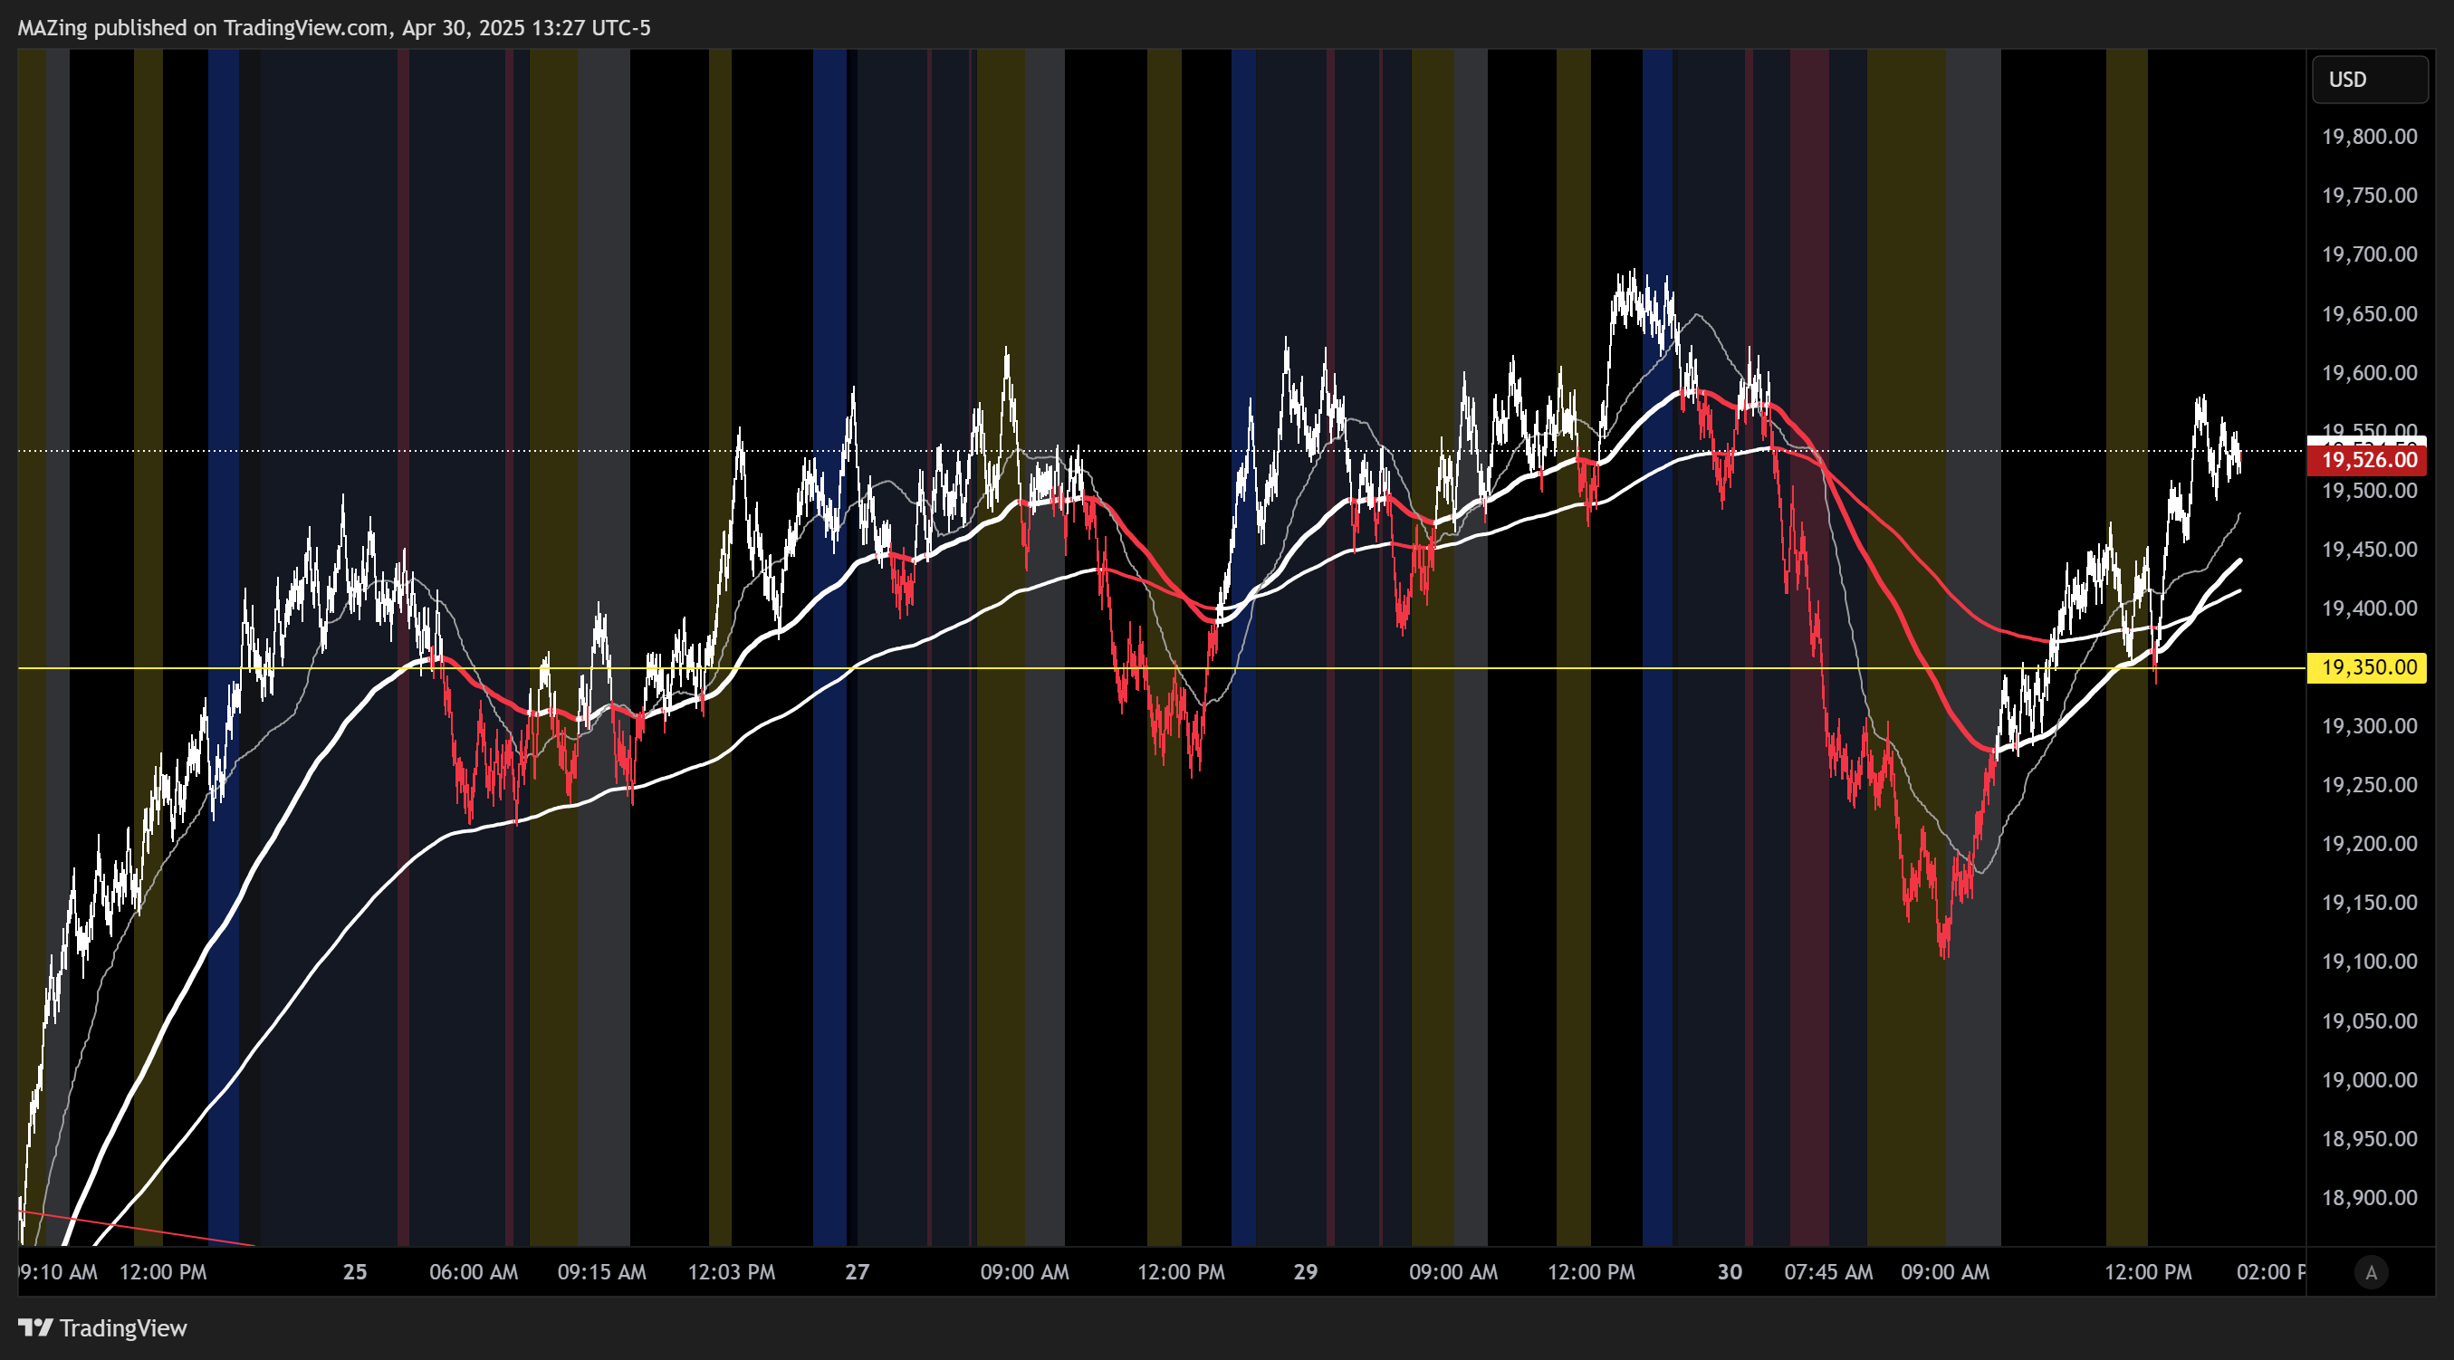Screen dimensions: 2454x1360
Task: Click the 19,400.00 price axis label
Action: [2369, 608]
